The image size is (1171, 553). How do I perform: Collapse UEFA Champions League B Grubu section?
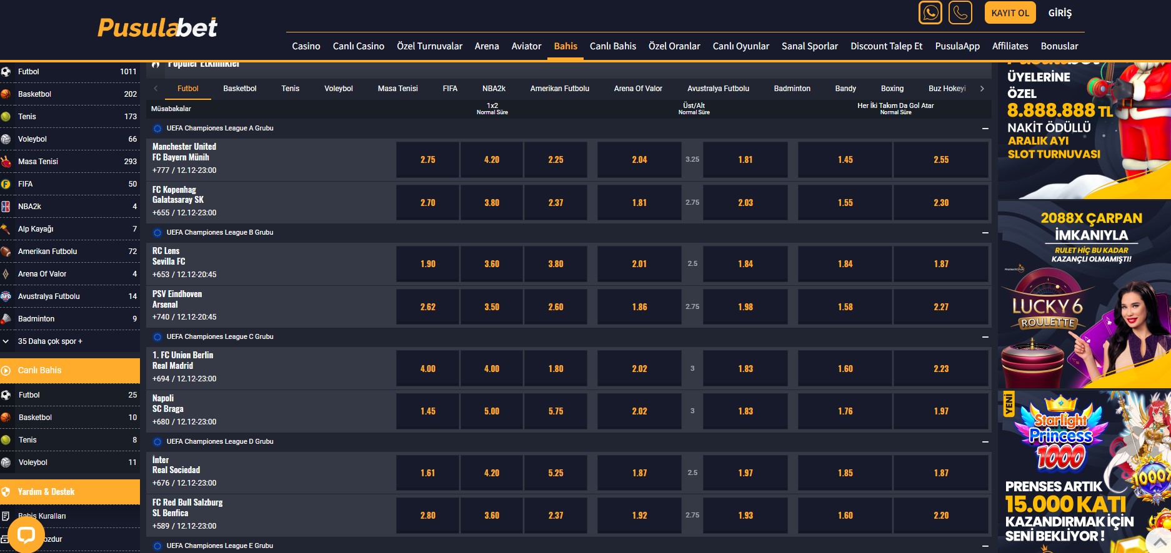point(985,233)
